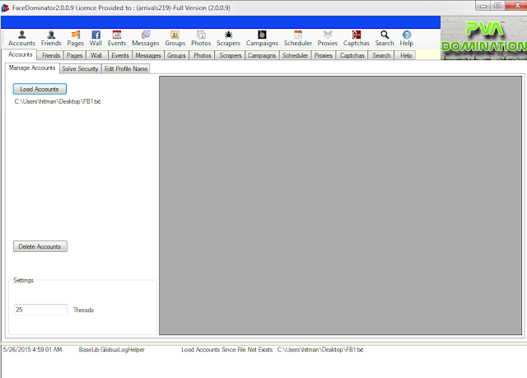Switch to the Scheduler tab
This screenshot has width=527, height=378.
pos(295,55)
